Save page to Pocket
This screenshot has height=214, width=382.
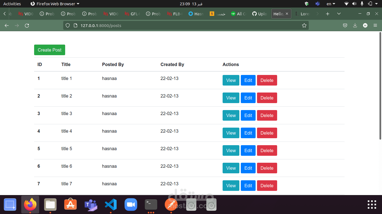coord(345,25)
